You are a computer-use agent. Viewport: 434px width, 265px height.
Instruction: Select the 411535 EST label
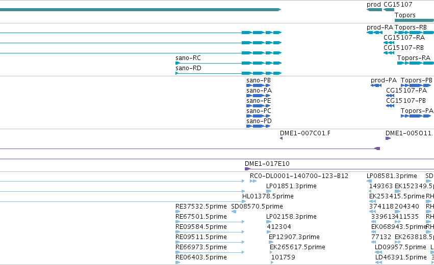coord(406,217)
